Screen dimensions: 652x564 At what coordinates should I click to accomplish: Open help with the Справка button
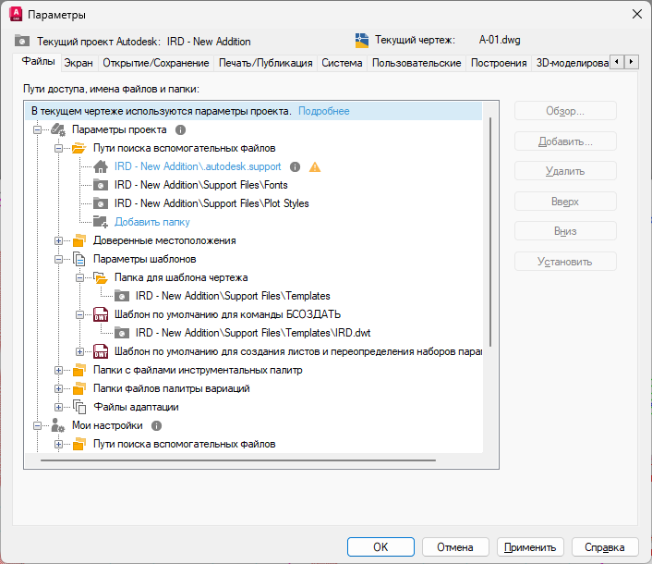pyautogui.click(x=605, y=546)
